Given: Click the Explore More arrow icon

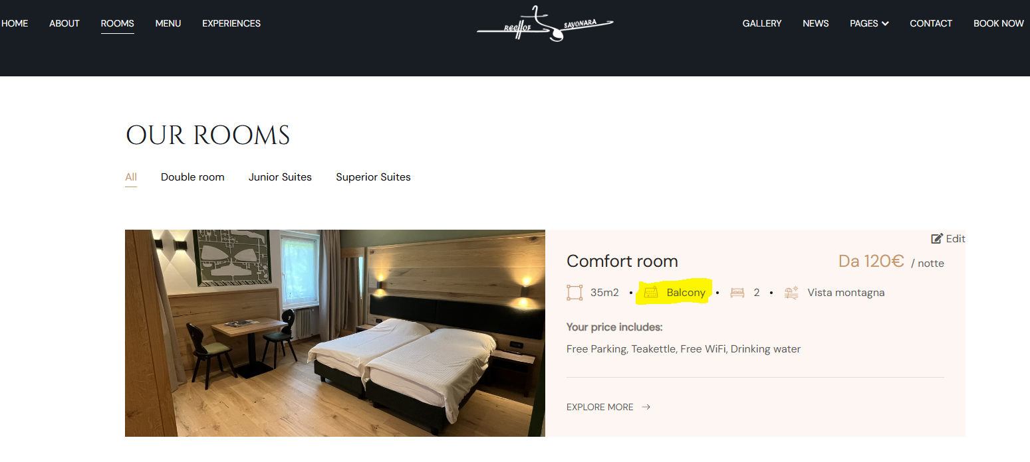Looking at the screenshot, I should pyautogui.click(x=646, y=407).
